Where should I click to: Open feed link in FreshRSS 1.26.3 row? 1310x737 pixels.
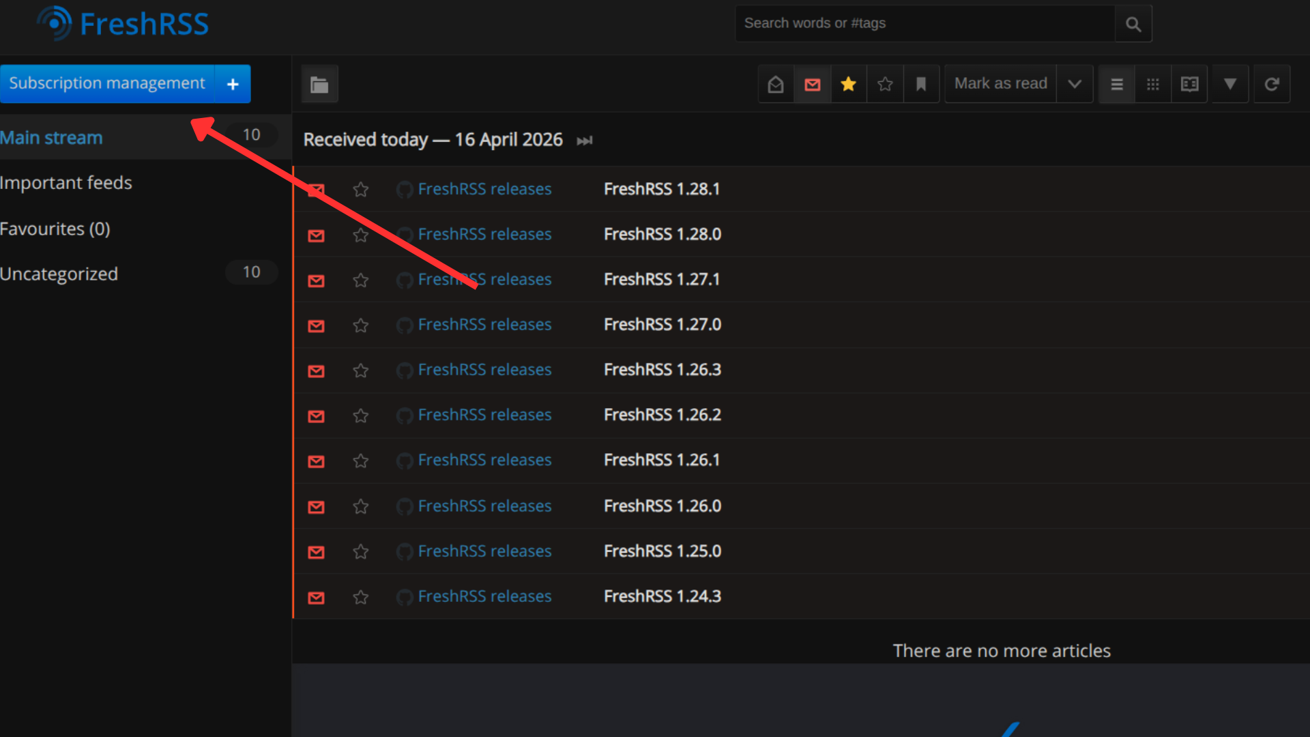tap(474, 369)
